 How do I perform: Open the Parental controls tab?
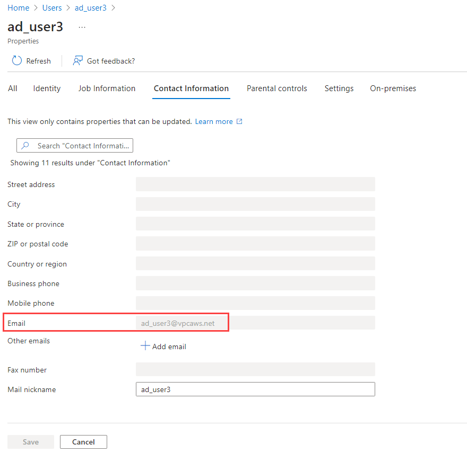276,88
